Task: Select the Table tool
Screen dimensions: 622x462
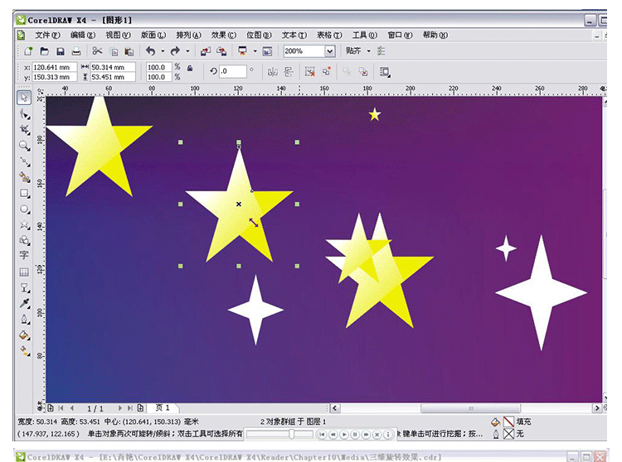Action: click(x=24, y=272)
